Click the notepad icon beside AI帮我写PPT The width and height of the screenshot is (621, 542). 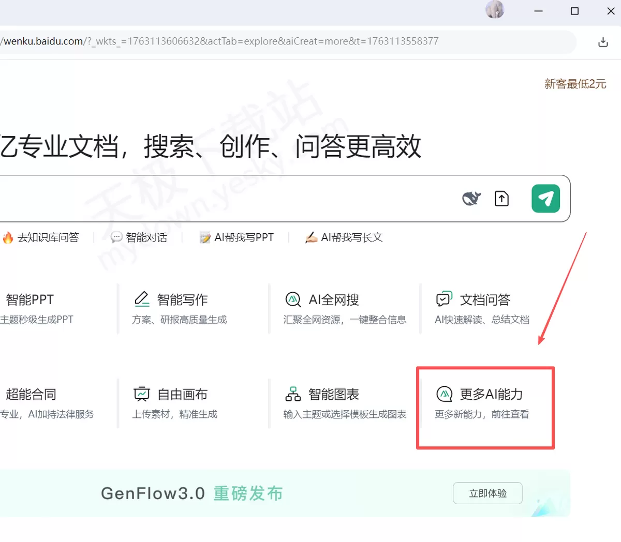coord(205,237)
